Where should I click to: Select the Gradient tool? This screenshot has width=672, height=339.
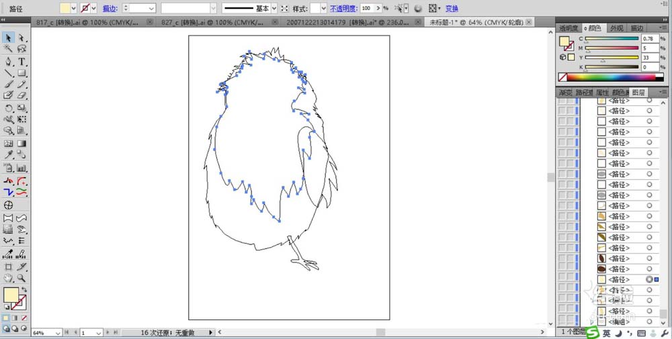[x=22, y=144]
